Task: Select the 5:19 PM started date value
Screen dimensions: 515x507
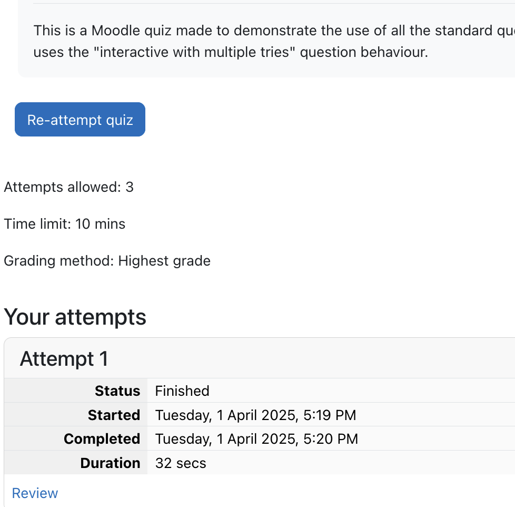Action: [255, 415]
